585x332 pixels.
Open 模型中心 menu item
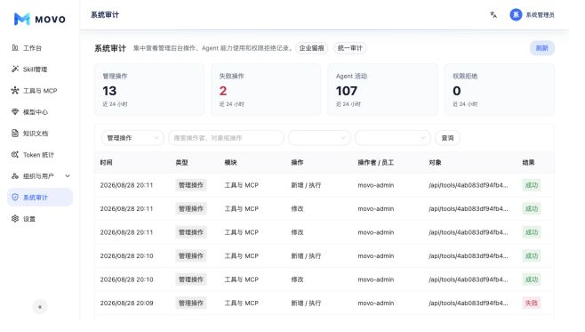[x=40, y=111]
